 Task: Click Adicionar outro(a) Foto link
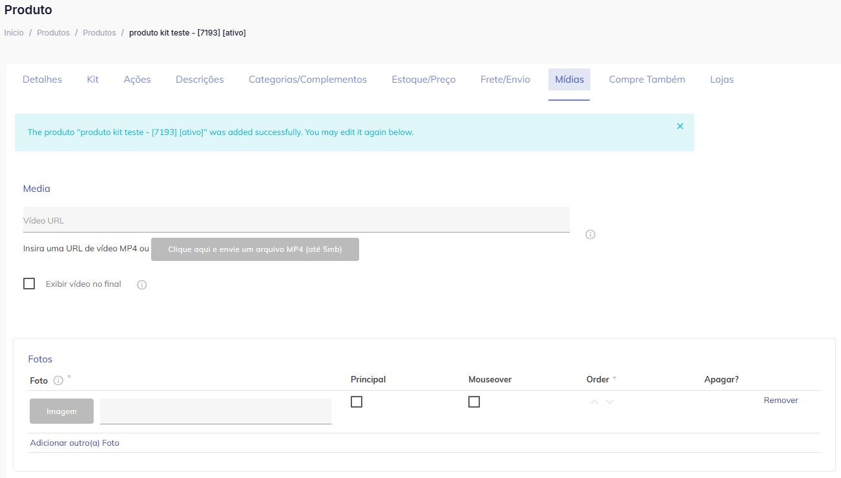pos(75,443)
